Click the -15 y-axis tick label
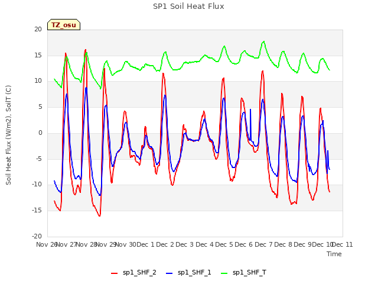The height and width of the screenshot is (284, 378). point(37,211)
